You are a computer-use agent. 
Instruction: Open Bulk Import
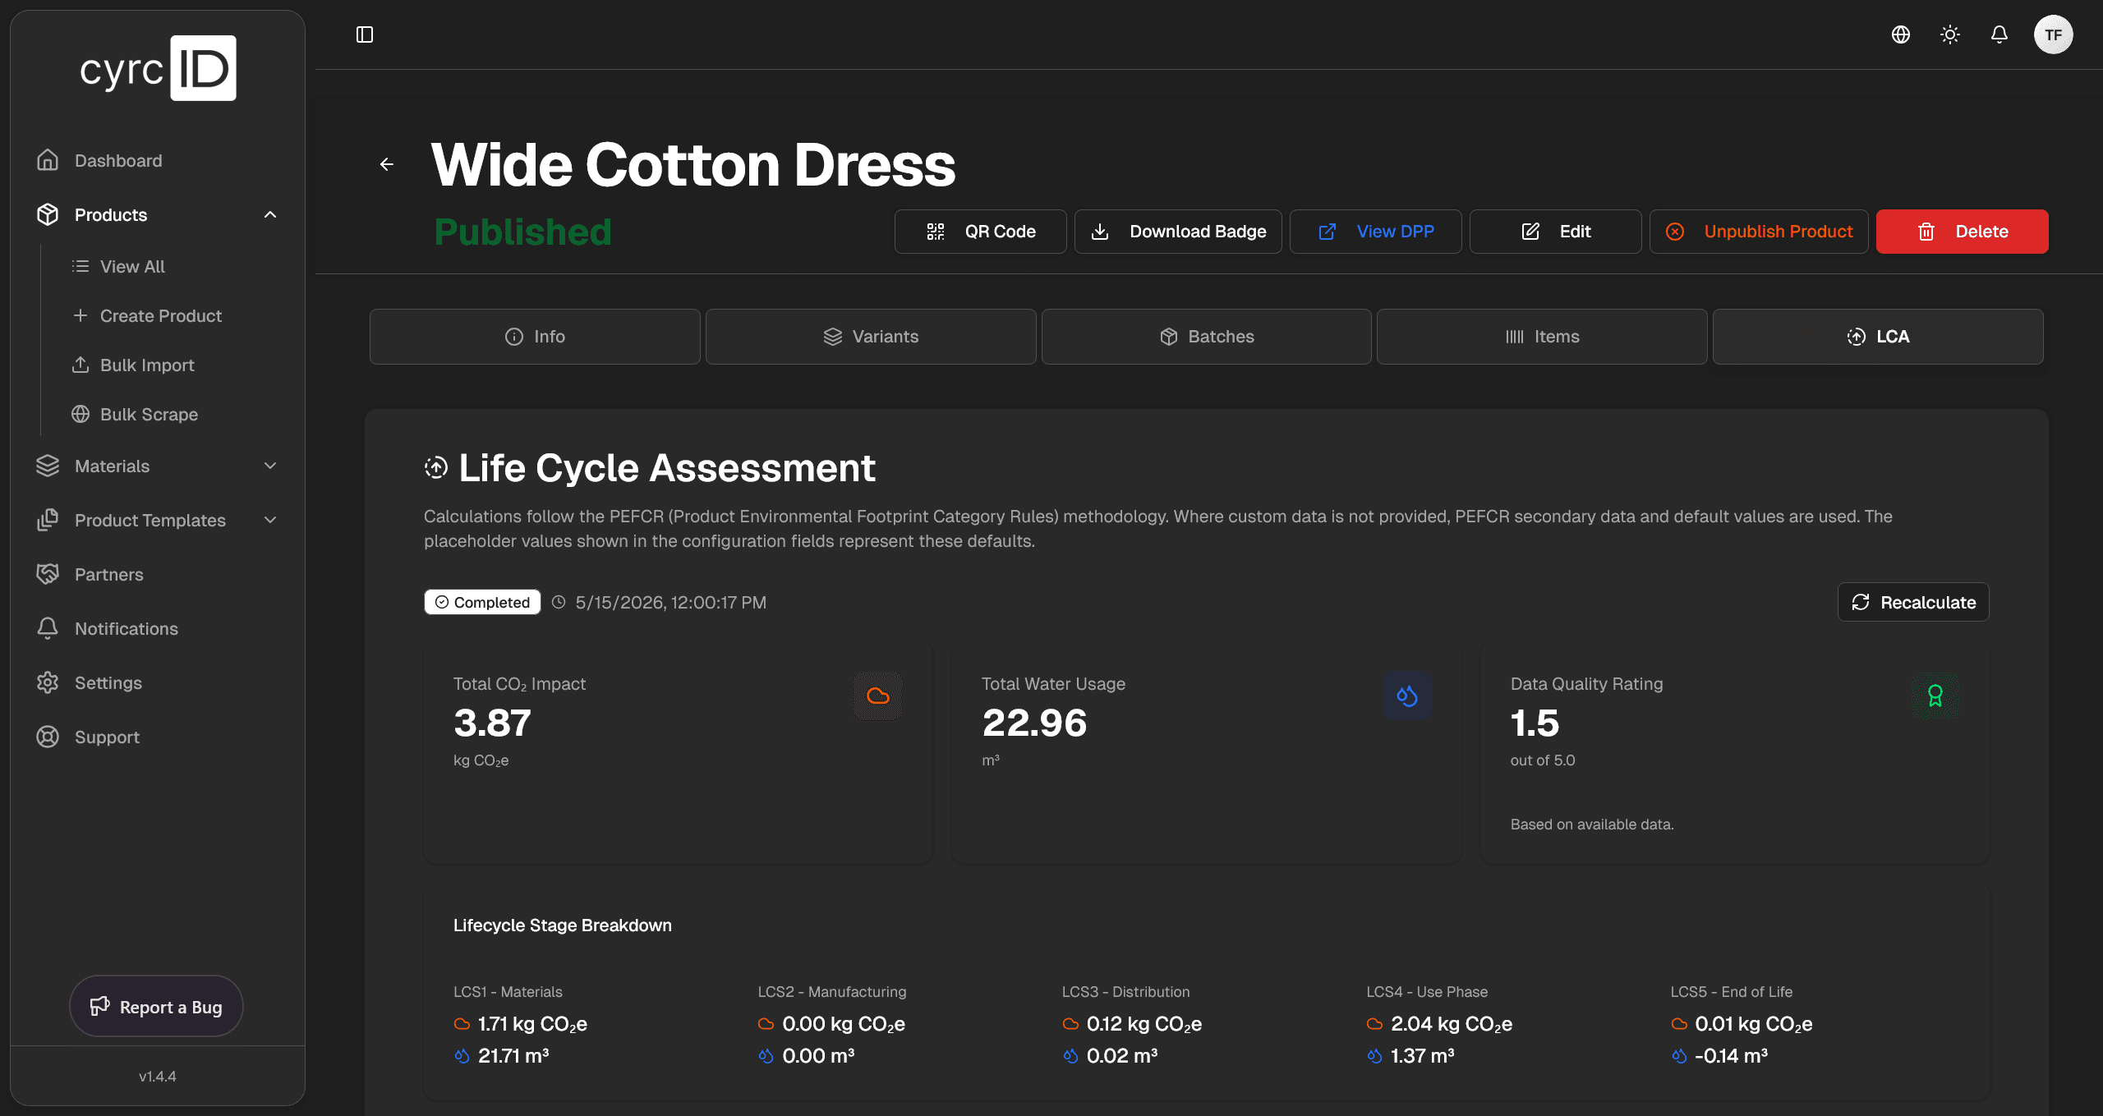click(147, 365)
